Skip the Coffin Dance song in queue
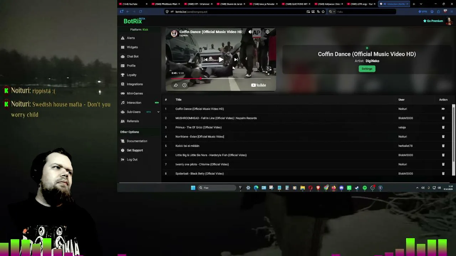 pyautogui.click(x=443, y=109)
